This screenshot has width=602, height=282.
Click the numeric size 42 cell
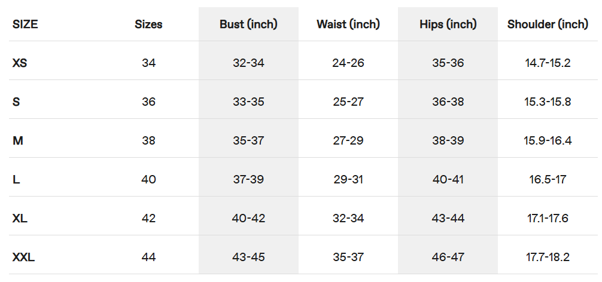tap(148, 218)
